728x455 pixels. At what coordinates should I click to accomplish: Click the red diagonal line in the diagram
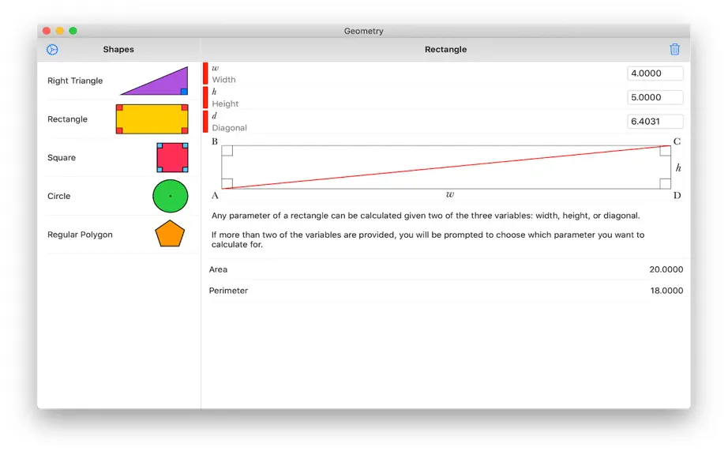click(445, 167)
